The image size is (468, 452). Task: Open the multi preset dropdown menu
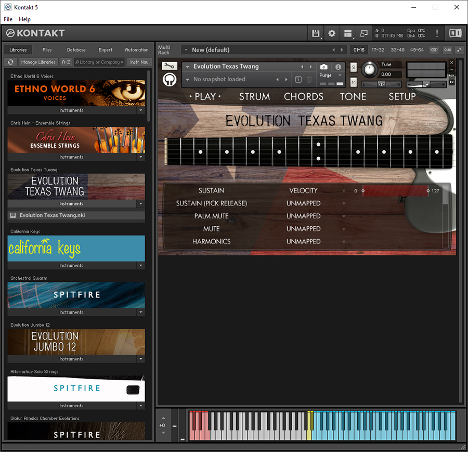pyautogui.click(x=186, y=50)
